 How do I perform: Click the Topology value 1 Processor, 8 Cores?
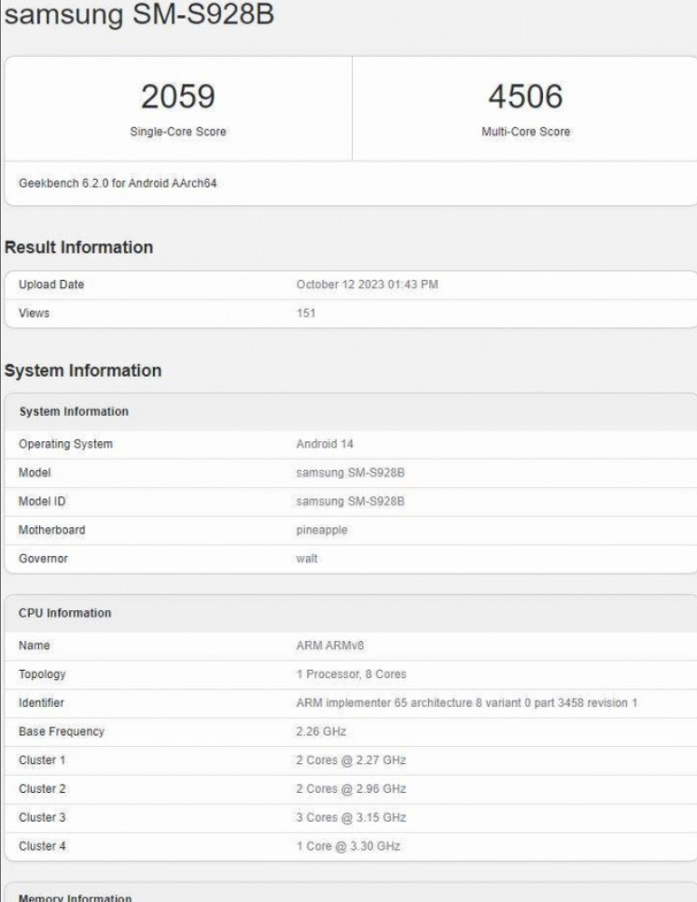pyautogui.click(x=352, y=674)
